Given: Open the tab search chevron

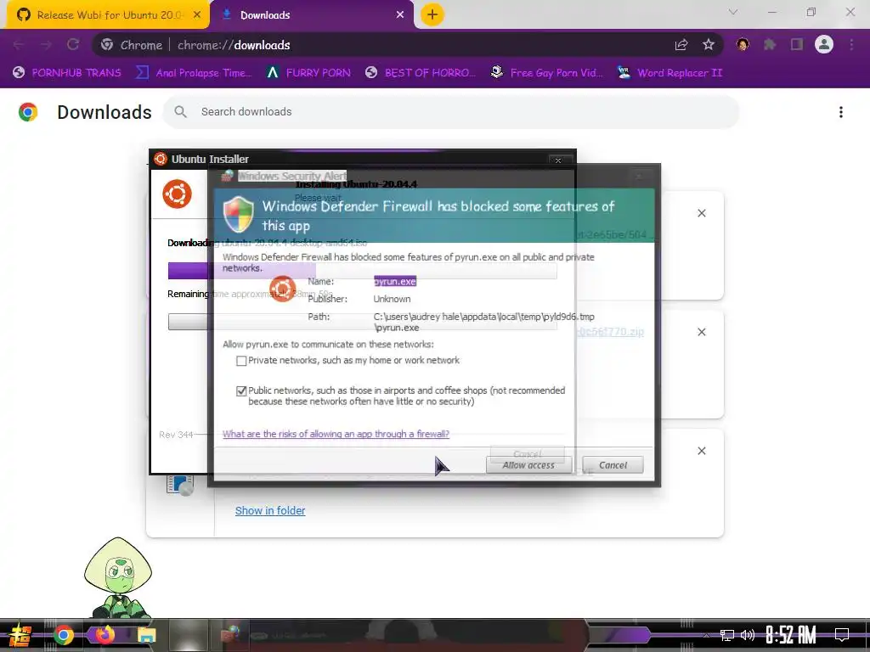Looking at the screenshot, I should coord(733,12).
